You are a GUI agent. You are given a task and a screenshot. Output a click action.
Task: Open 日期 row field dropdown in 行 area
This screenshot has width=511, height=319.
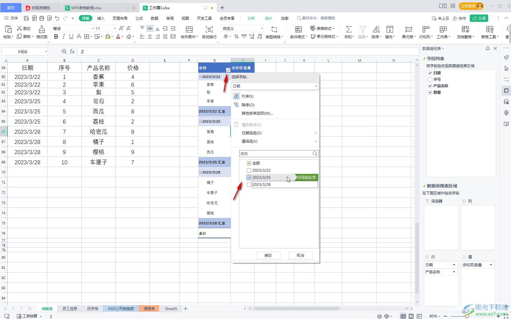coord(454,265)
